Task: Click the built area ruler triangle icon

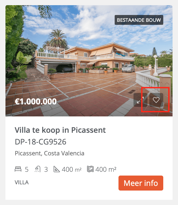Action: 57,169
